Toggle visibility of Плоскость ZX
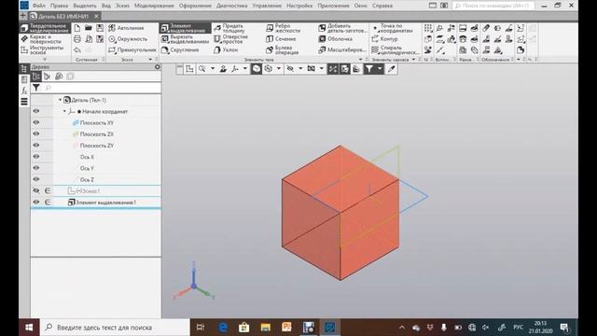The image size is (597, 336). 36,133
